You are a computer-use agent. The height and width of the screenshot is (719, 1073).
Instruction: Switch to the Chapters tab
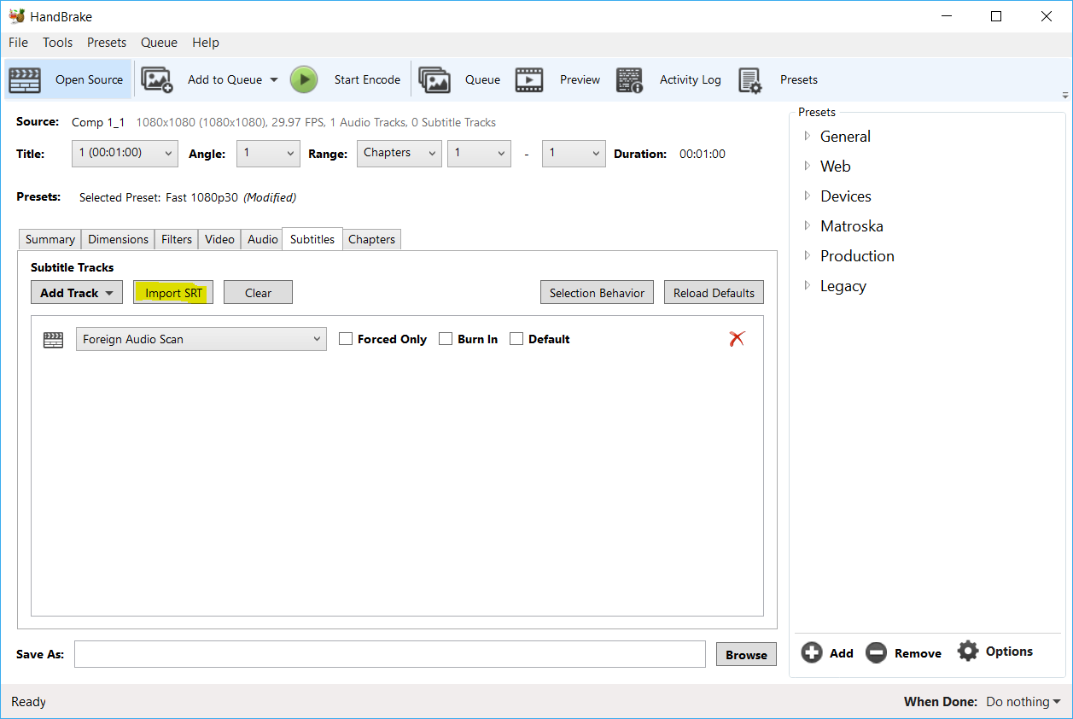point(372,240)
